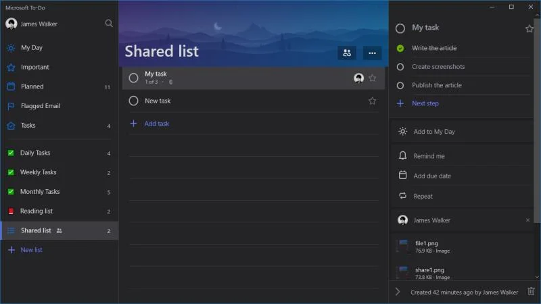Click the Write the article step text
This screenshot has width=541, height=304.
click(434, 48)
